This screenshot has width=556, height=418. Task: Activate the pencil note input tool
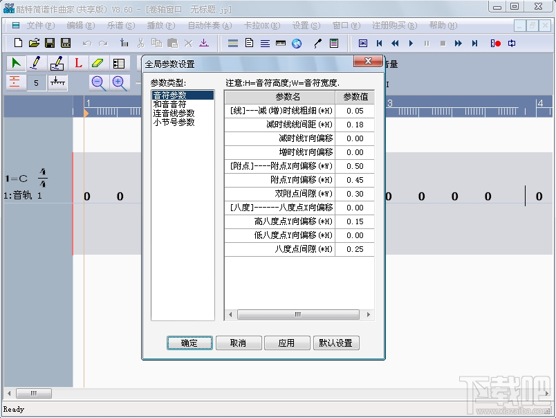pyautogui.click(x=33, y=62)
